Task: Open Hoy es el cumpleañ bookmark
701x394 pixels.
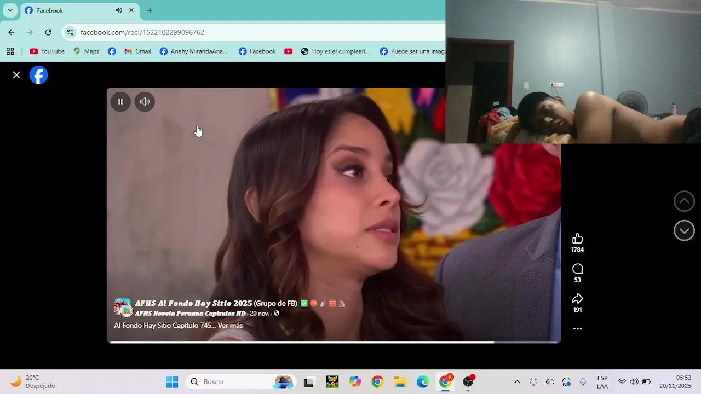Action: pos(335,51)
